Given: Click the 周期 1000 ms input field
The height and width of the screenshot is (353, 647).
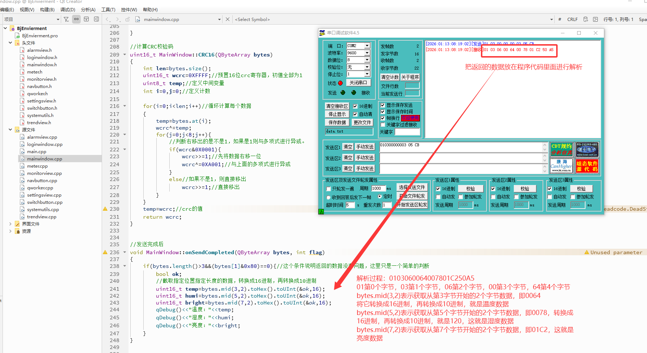Looking at the screenshot, I should [379, 188].
